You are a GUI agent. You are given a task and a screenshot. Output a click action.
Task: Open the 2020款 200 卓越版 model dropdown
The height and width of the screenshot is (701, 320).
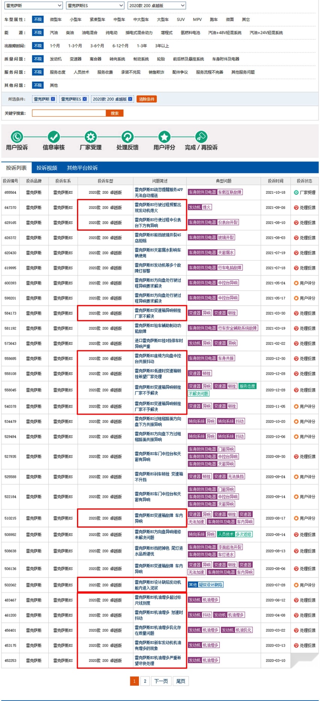[157, 6]
